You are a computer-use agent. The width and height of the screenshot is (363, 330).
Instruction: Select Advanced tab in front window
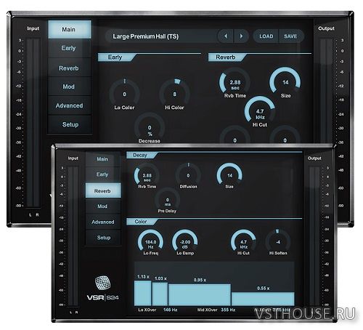click(x=102, y=222)
